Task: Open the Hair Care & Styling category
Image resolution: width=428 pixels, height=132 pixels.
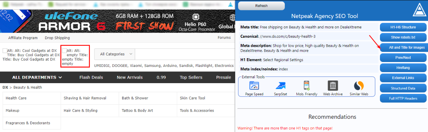Action: coord(80,111)
